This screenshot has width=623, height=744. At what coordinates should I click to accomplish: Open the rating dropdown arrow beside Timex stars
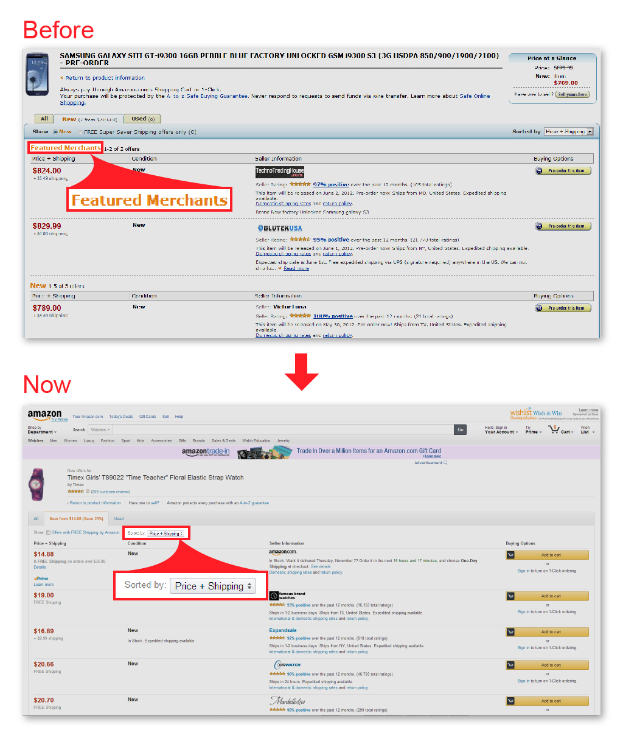click(88, 492)
